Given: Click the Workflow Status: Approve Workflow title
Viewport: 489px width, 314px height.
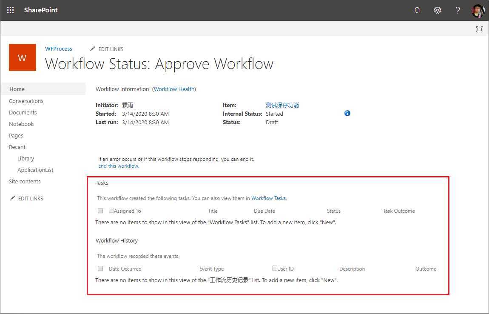Looking at the screenshot, I should (x=159, y=64).
